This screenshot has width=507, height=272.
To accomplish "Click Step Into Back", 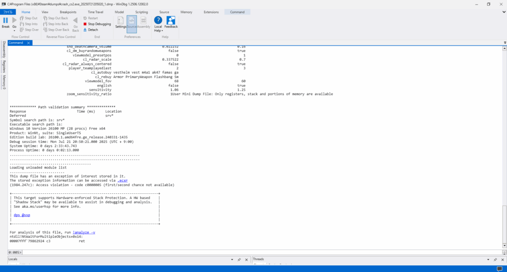I will (55, 24).
